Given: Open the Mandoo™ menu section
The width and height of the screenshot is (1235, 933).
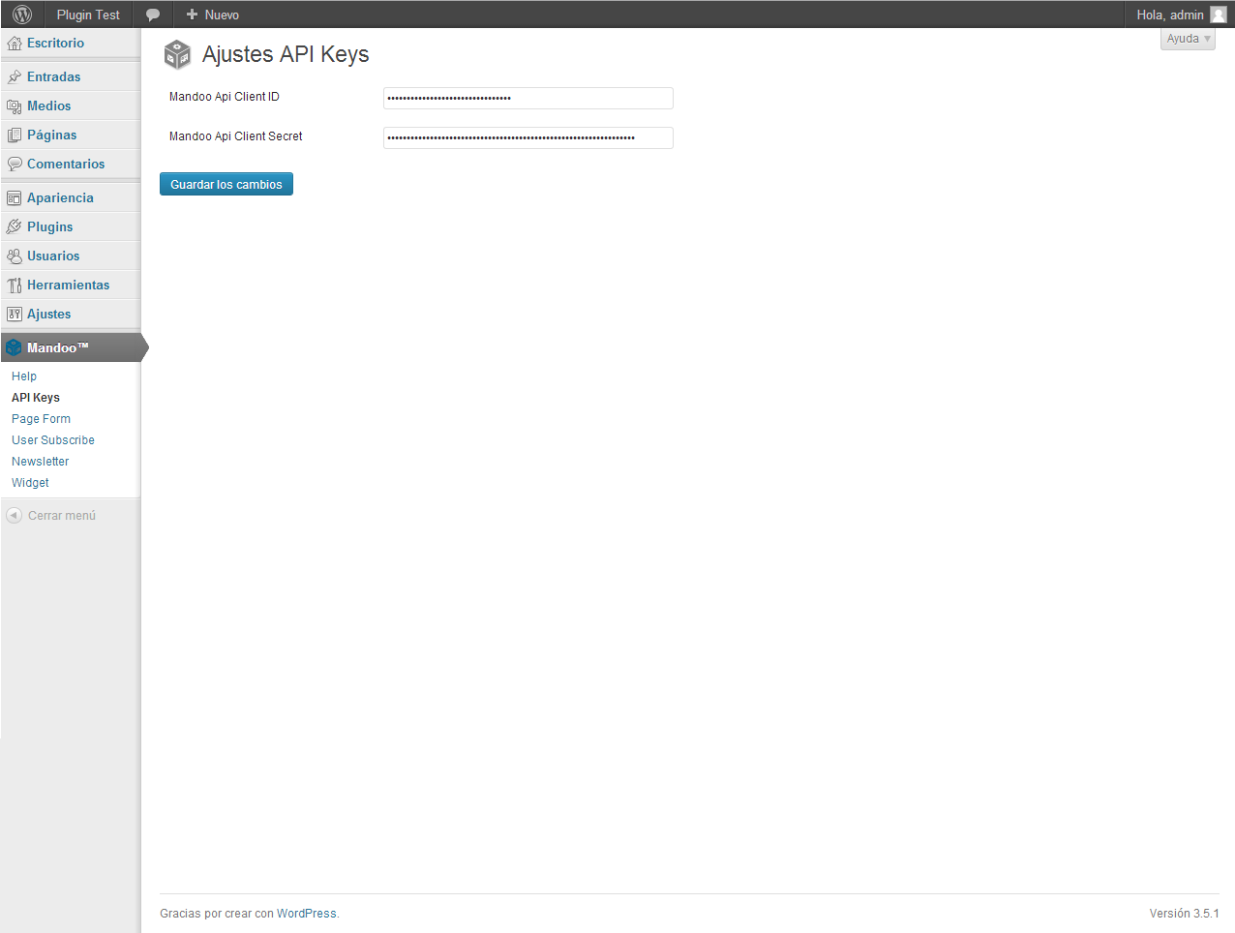Looking at the screenshot, I should pos(58,347).
